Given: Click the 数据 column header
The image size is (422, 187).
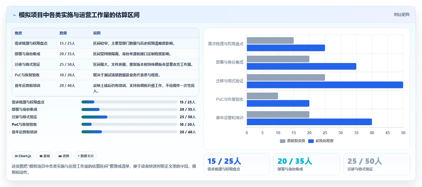Looking at the screenshot, I should tap(63, 33).
